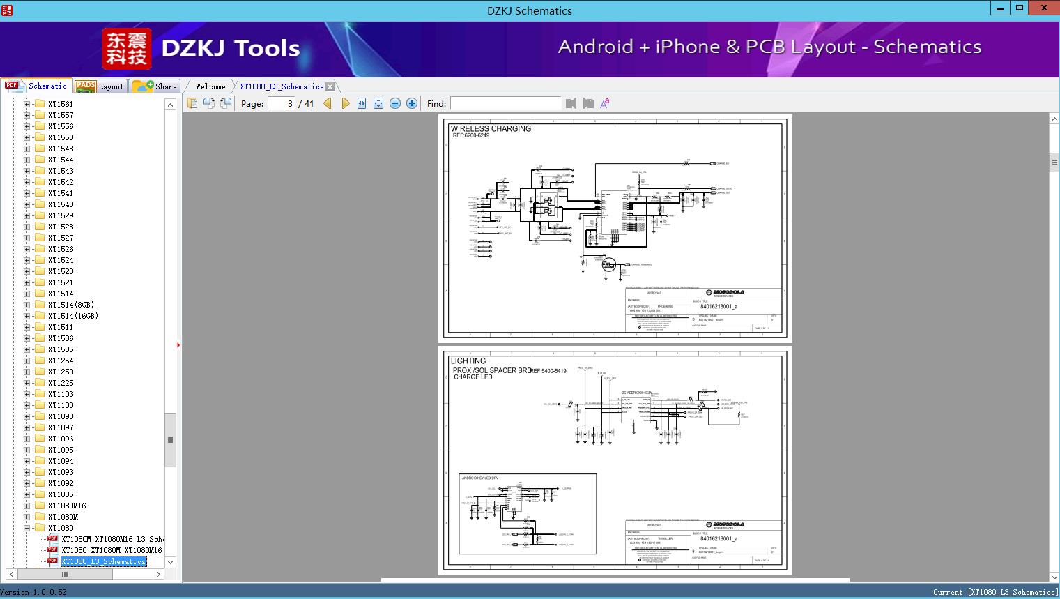1060x599 pixels.
Task: Click the "Version:1.0.0.52" status bar text
Action: coord(33,592)
